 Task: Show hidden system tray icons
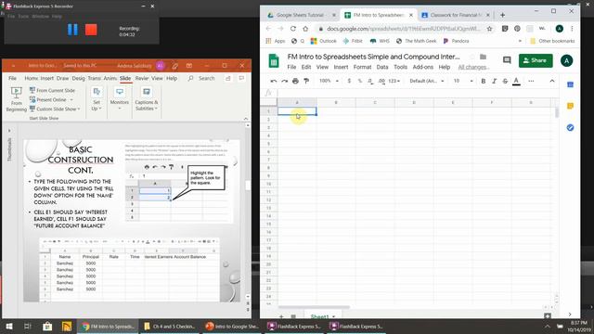(x=547, y=326)
